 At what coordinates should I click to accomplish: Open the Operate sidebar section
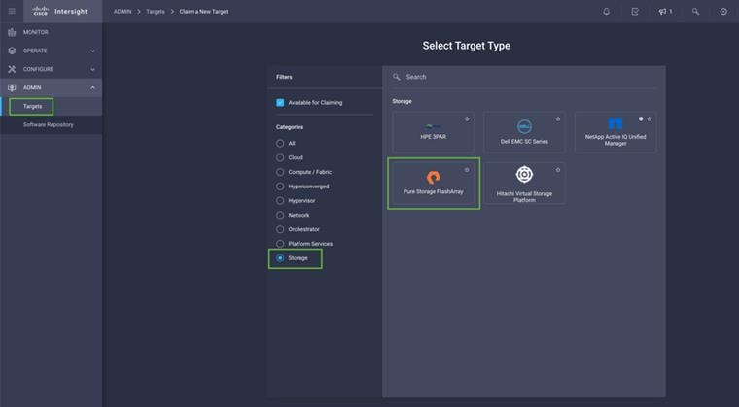point(51,51)
